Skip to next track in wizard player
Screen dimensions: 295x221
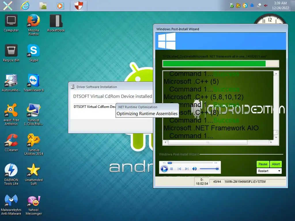[x=187, y=169]
